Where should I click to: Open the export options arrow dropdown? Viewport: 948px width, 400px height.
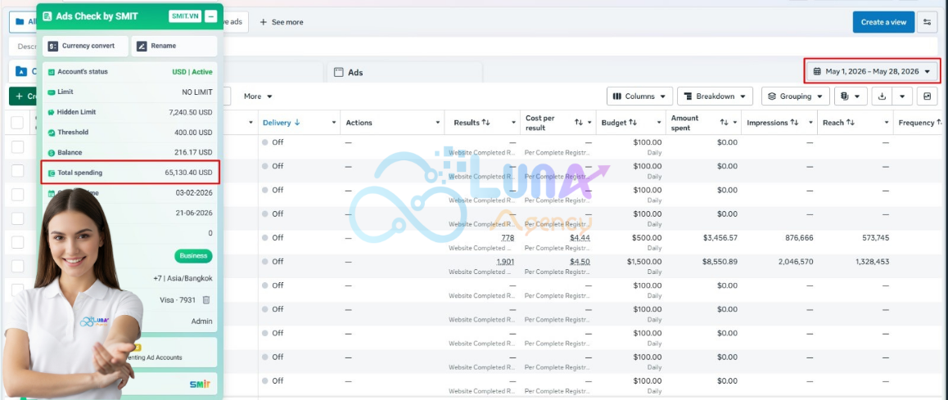pos(902,96)
